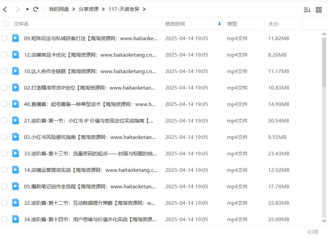Image resolution: width=328 pixels, height=238 pixels.
Task: Check the box for 12.店铺商品卡优化
Action: click(x=4, y=55)
